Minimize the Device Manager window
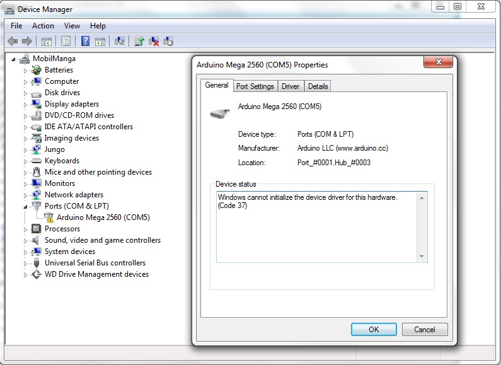The height and width of the screenshot is (365, 501). coord(441,6)
